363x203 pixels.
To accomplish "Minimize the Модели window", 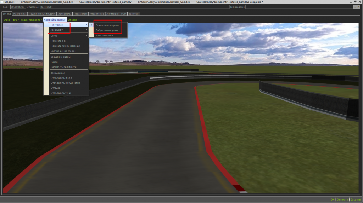I will tap(351, 2).
